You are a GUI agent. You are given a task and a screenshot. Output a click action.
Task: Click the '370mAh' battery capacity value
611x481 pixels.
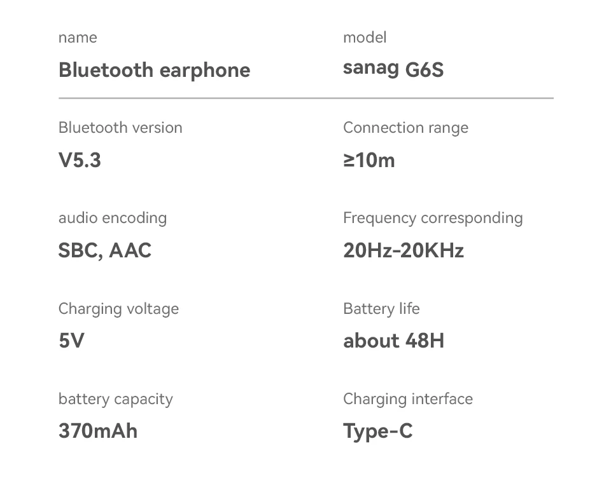(97, 431)
